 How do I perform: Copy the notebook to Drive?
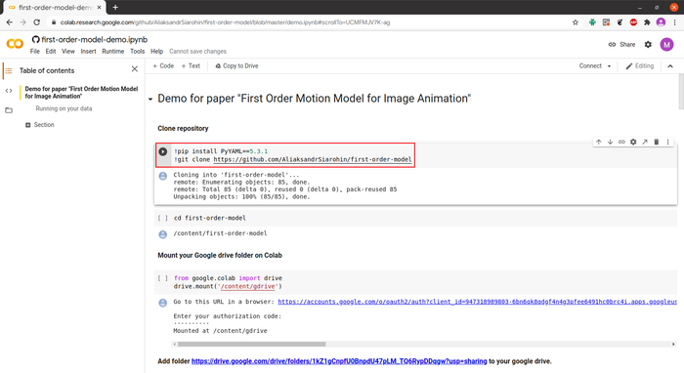(236, 65)
